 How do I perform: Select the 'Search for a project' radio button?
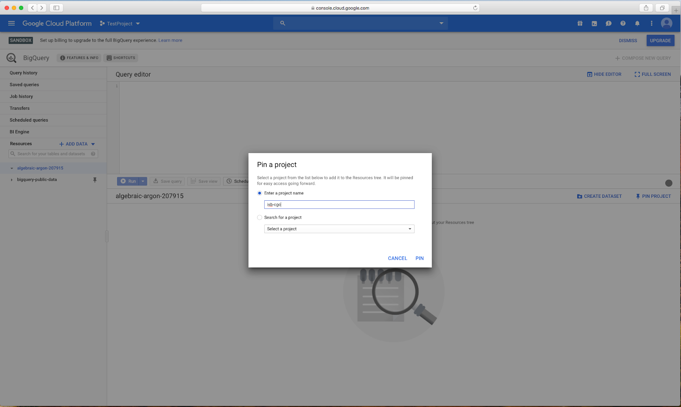[x=260, y=217]
